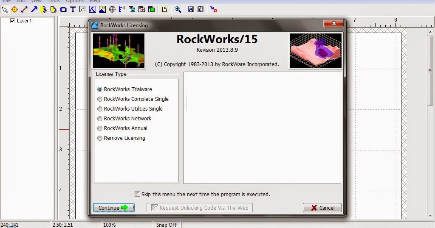Open the View menu

point(36,1)
